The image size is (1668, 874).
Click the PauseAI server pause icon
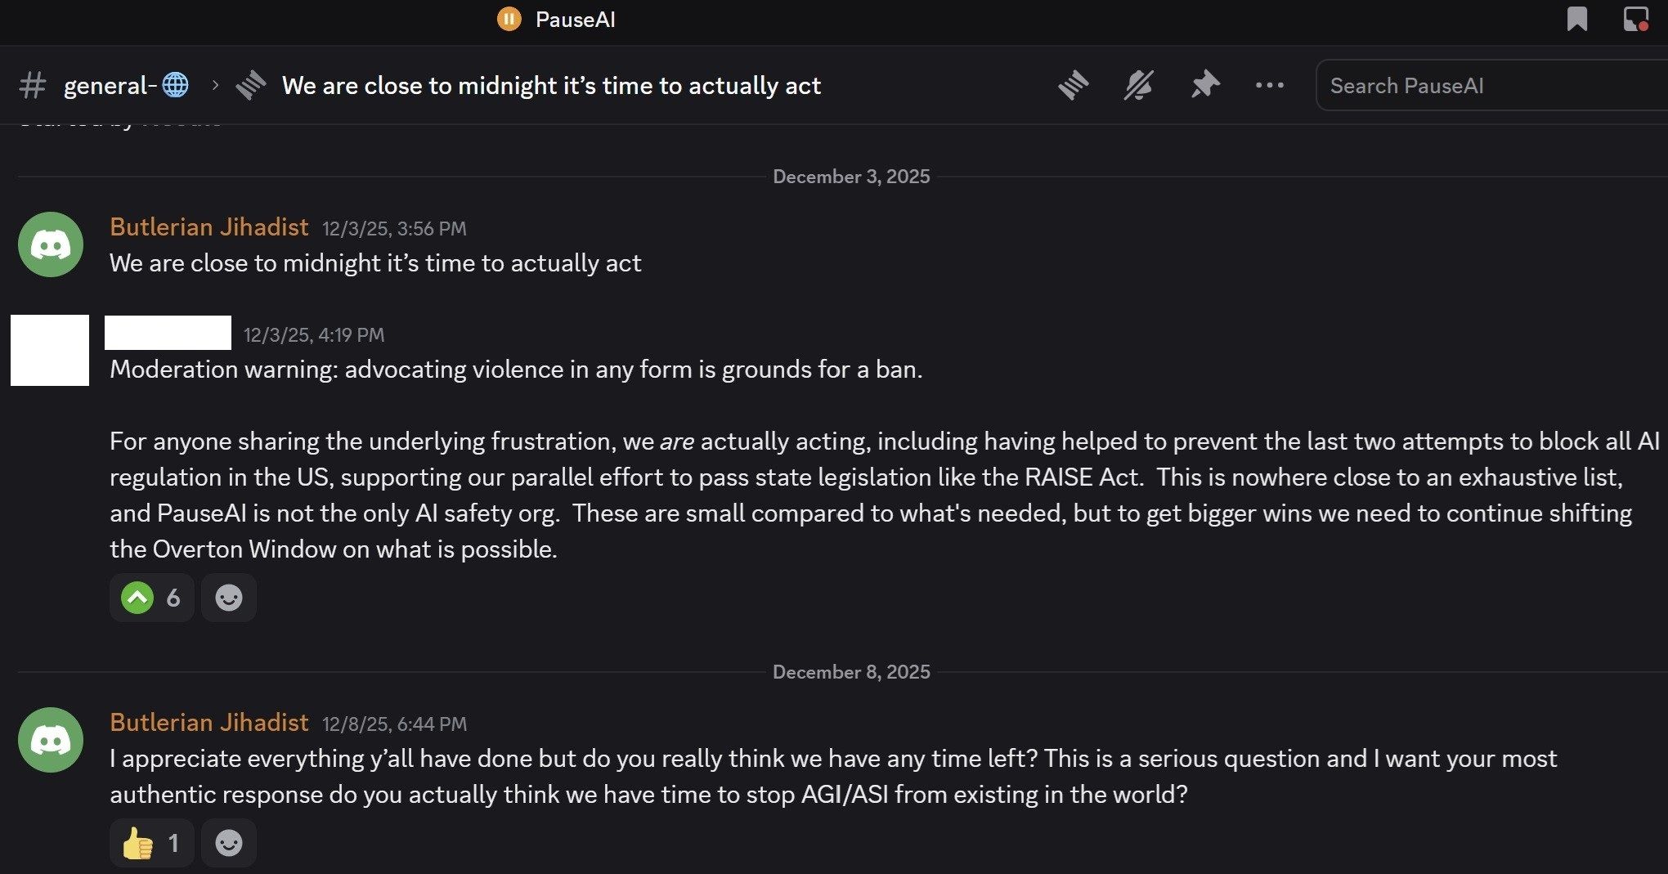click(x=509, y=19)
